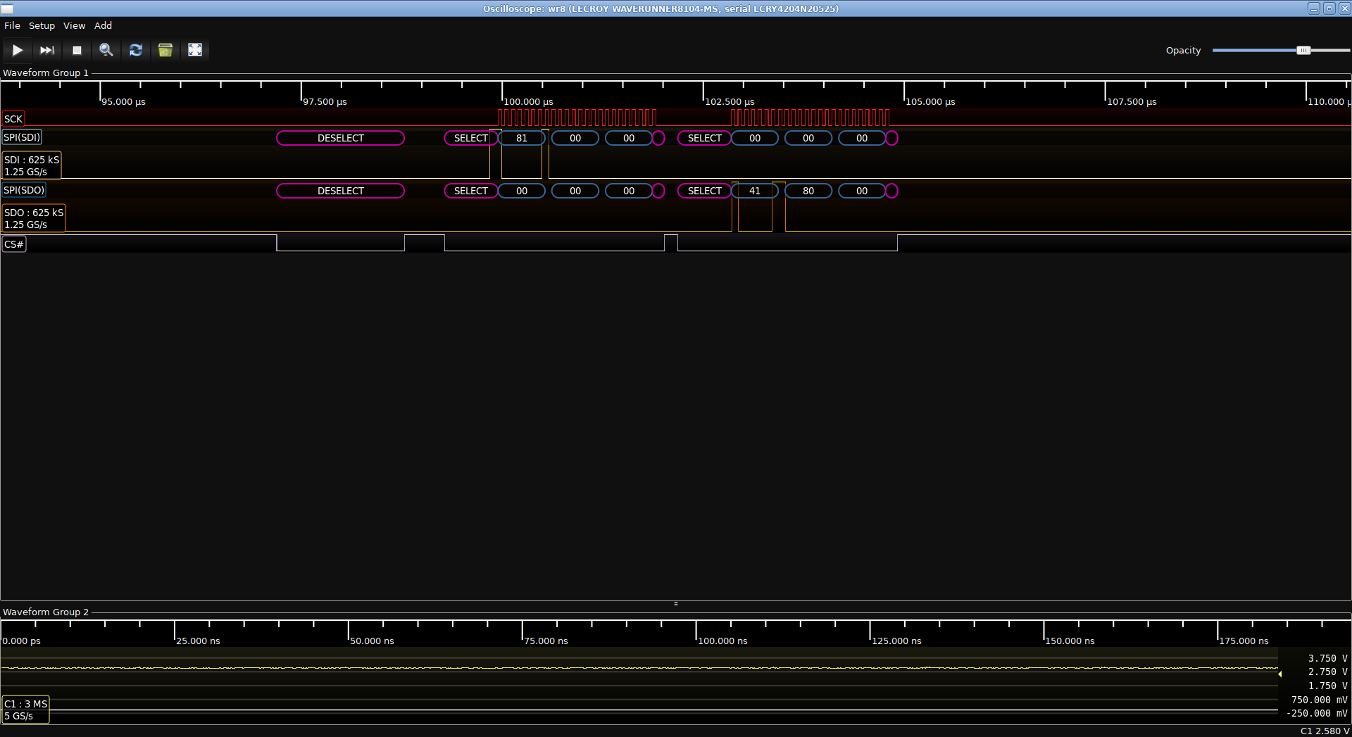The height and width of the screenshot is (737, 1352).
Task: Click the SDO 625 kS info box
Action: click(x=34, y=218)
